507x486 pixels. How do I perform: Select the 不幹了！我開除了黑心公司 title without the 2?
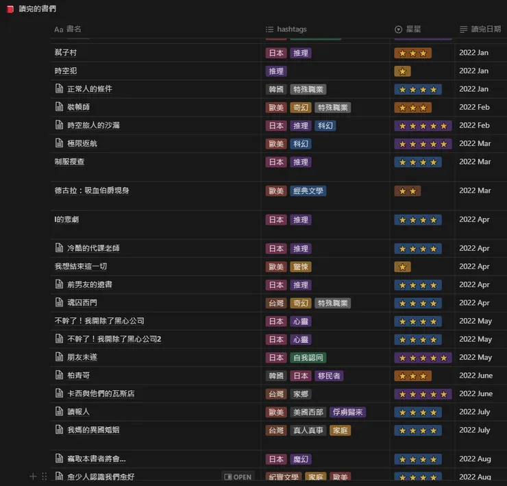coord(99,321)
